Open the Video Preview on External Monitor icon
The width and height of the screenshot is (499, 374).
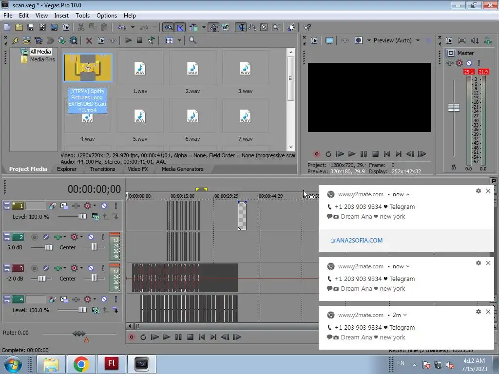click(x=329, y=40)
